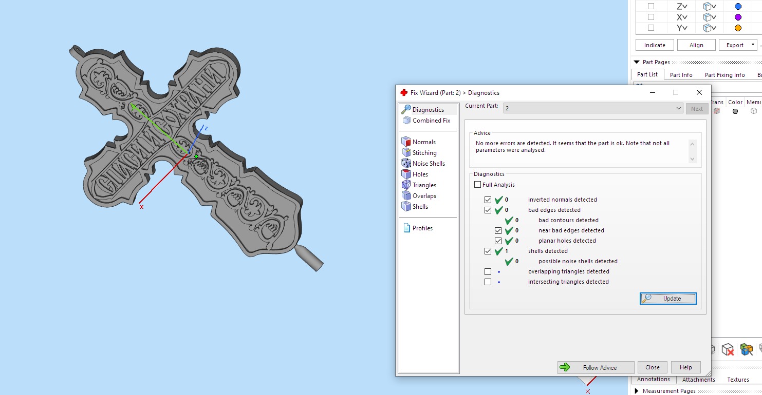
Task: Open the Export button dropdown arrow
Action: pyautogui.click(x=753, y=45)
